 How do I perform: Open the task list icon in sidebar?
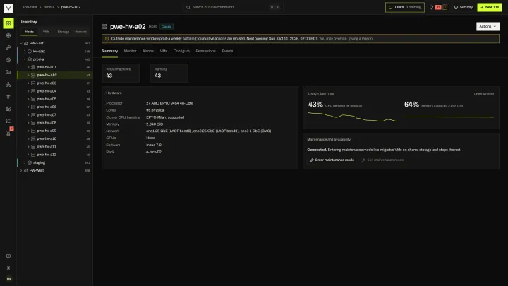pyautogui.click(x=8, y=121)
